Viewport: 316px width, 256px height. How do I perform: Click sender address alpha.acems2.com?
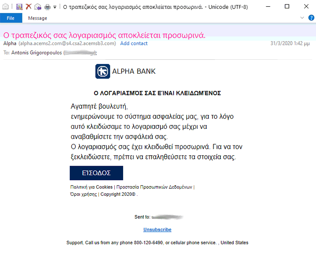pyautogui.click(x=67, y=43)
